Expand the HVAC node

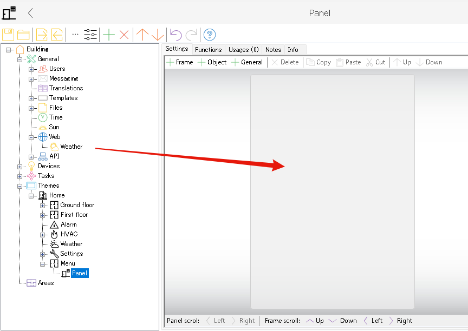[x=42, y=235]
